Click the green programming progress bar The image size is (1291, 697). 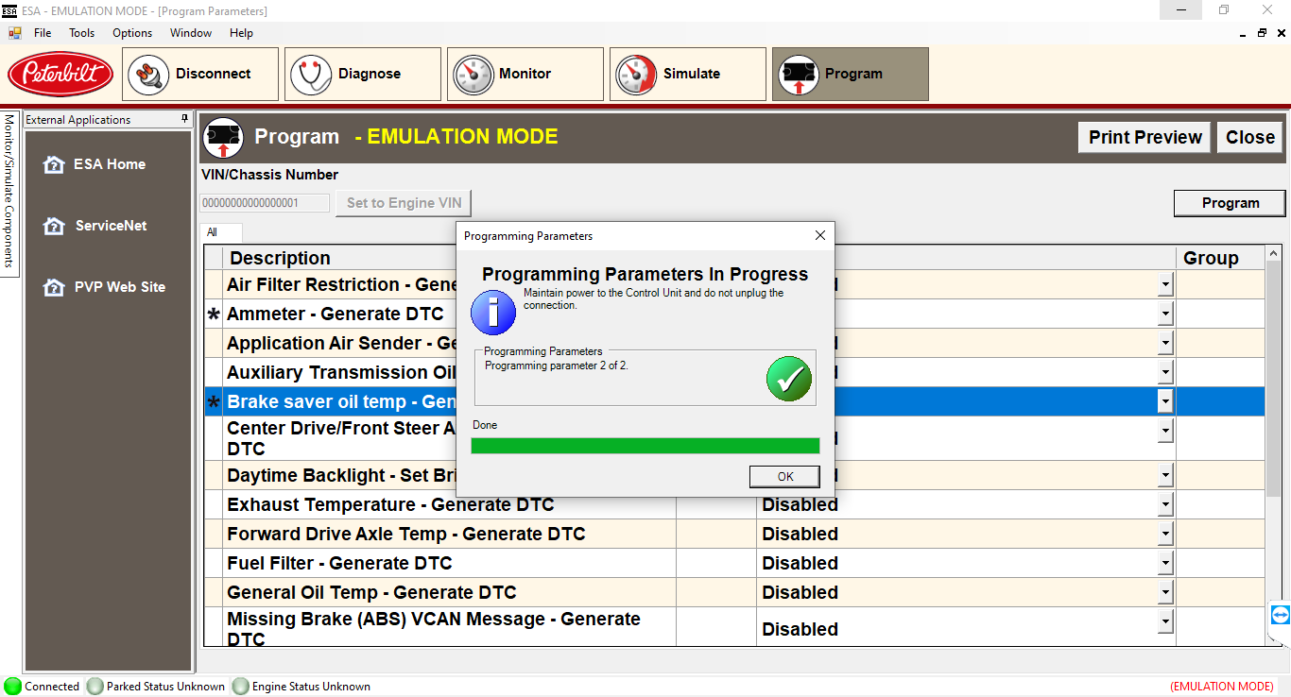[x=645, y=446]
